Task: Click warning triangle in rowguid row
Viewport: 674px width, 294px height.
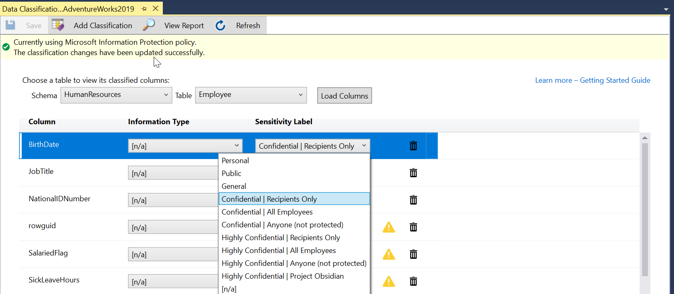Action: pyautogui.click(x=389, y=227)
